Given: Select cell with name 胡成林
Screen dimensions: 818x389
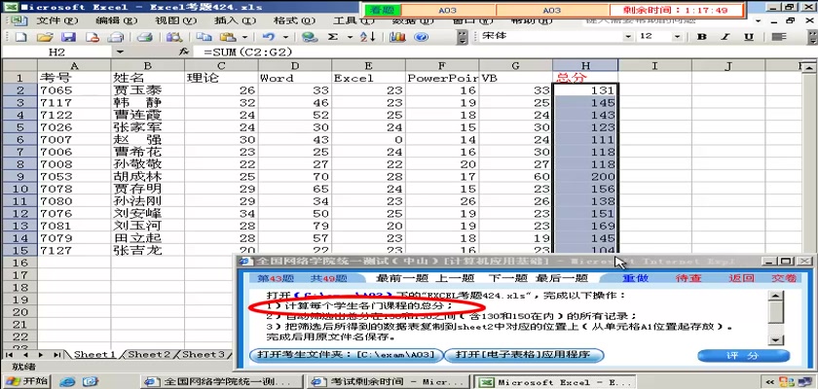Looking at the screenshot, I should pos(147,176).
